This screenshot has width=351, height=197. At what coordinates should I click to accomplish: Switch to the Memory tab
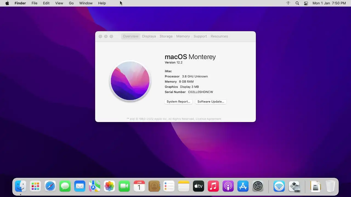coord(183,36)
